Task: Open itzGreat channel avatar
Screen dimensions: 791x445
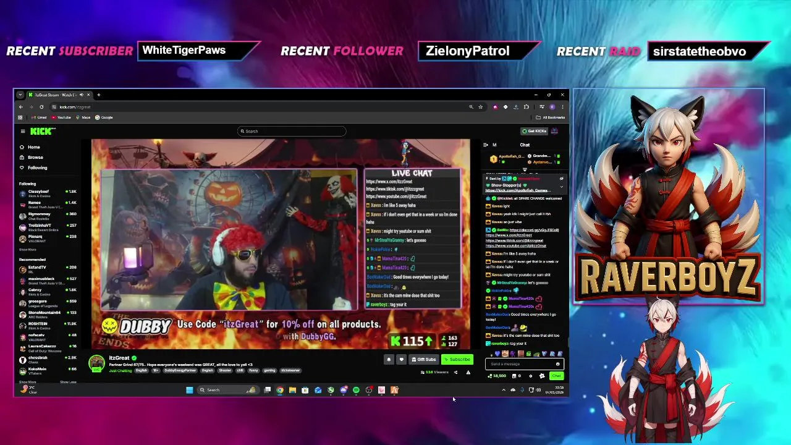Action: [x=96, y=363]
